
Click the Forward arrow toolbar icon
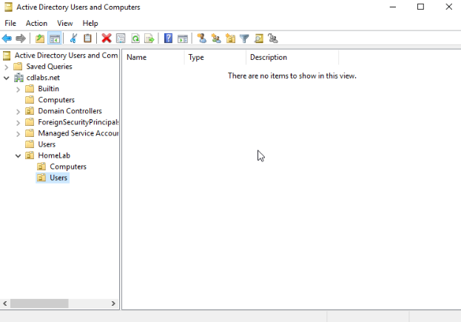[21, 38]
